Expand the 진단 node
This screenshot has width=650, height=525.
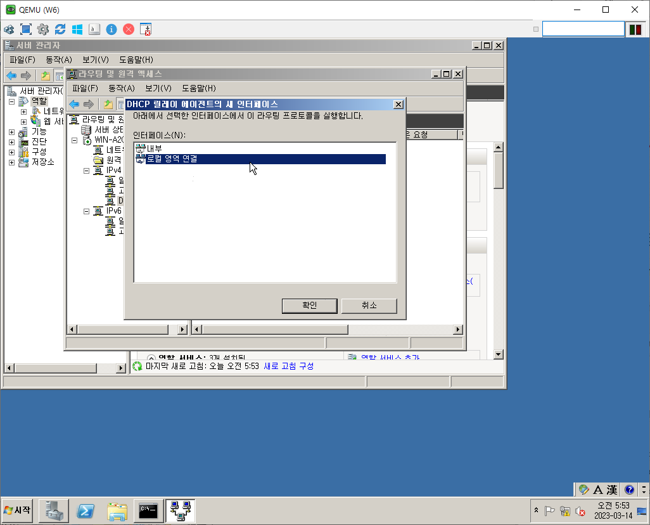[x=11, y=142]
